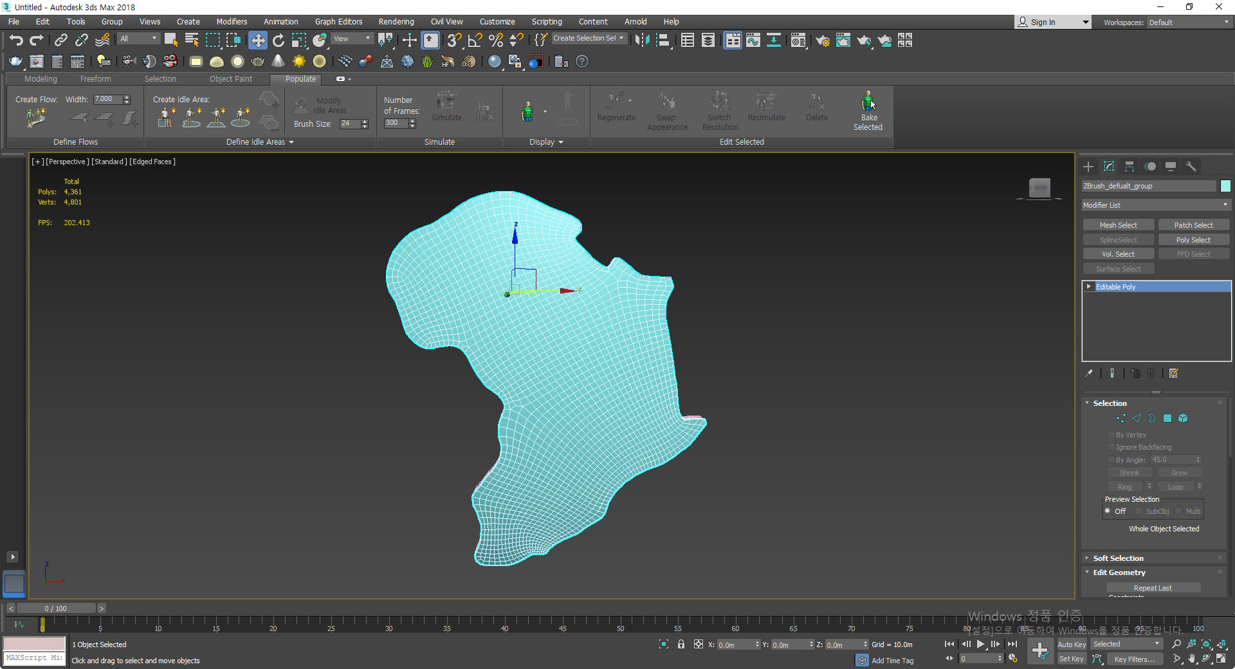This screenshot has width=1235, height=669.
Task: Open the Hierarchy panel tab icon
Action: pyautogui.click(x=1130, y=167)
